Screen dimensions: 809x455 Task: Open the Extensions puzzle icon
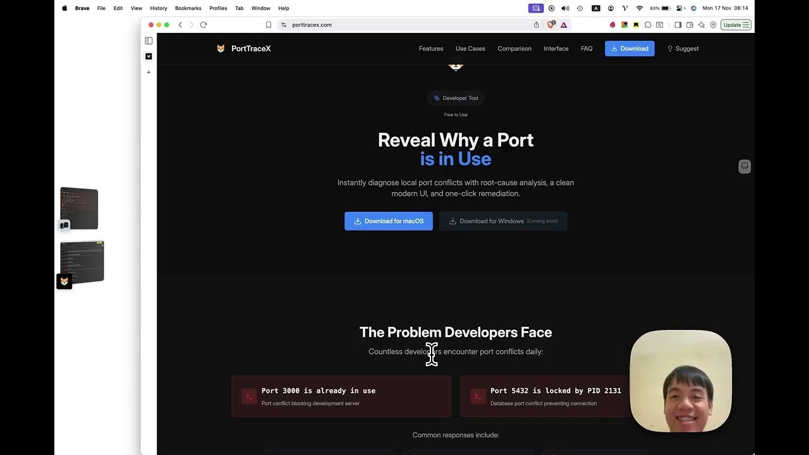648,25
